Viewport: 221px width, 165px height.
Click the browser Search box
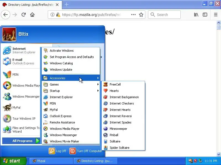pos(164,15)
